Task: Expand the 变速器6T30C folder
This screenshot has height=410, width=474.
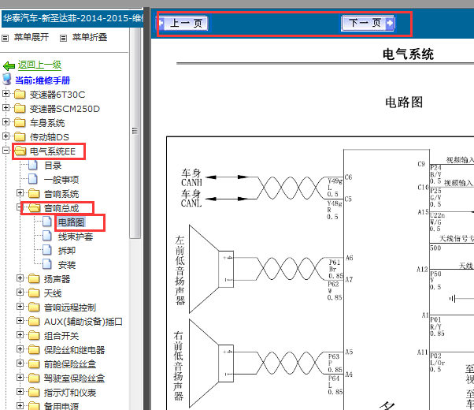Action: coord(6,94)
